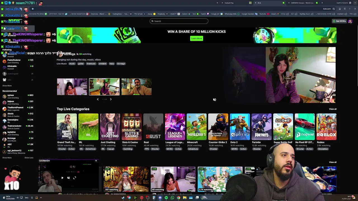Open the Roblox category tile
The image size is (358, 201).
tap(326, 126)
